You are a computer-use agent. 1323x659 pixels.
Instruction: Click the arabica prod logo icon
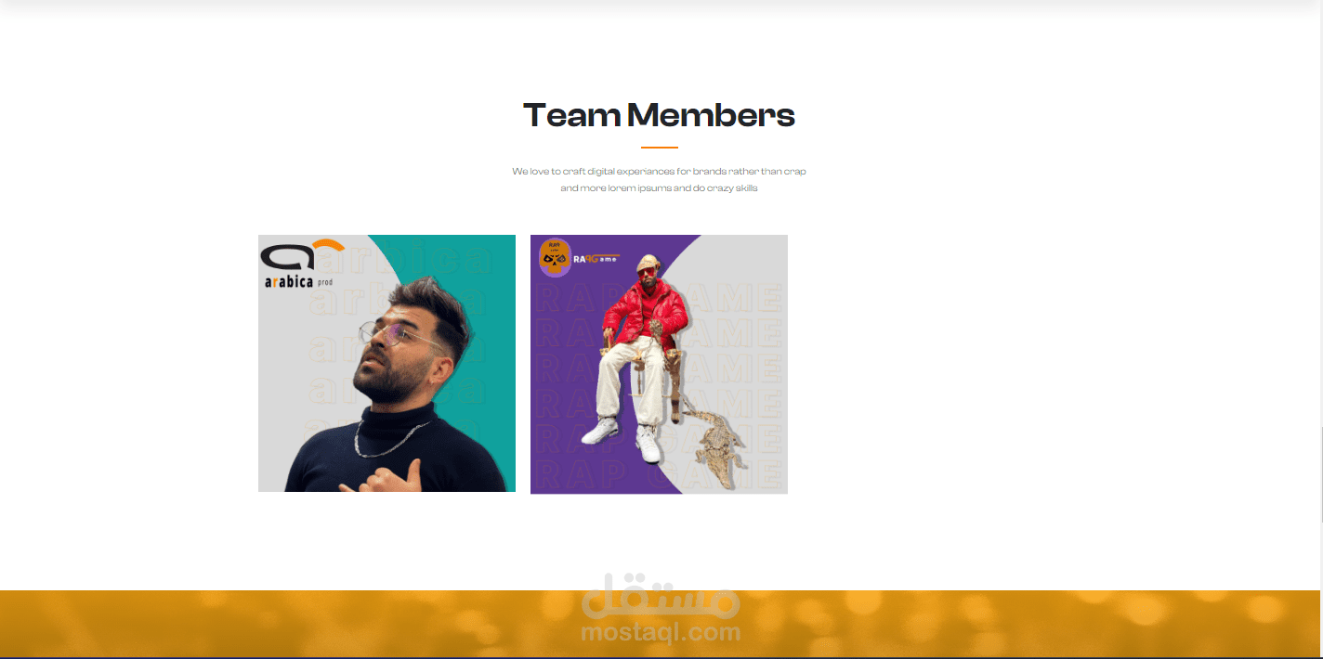coord(302,256)
